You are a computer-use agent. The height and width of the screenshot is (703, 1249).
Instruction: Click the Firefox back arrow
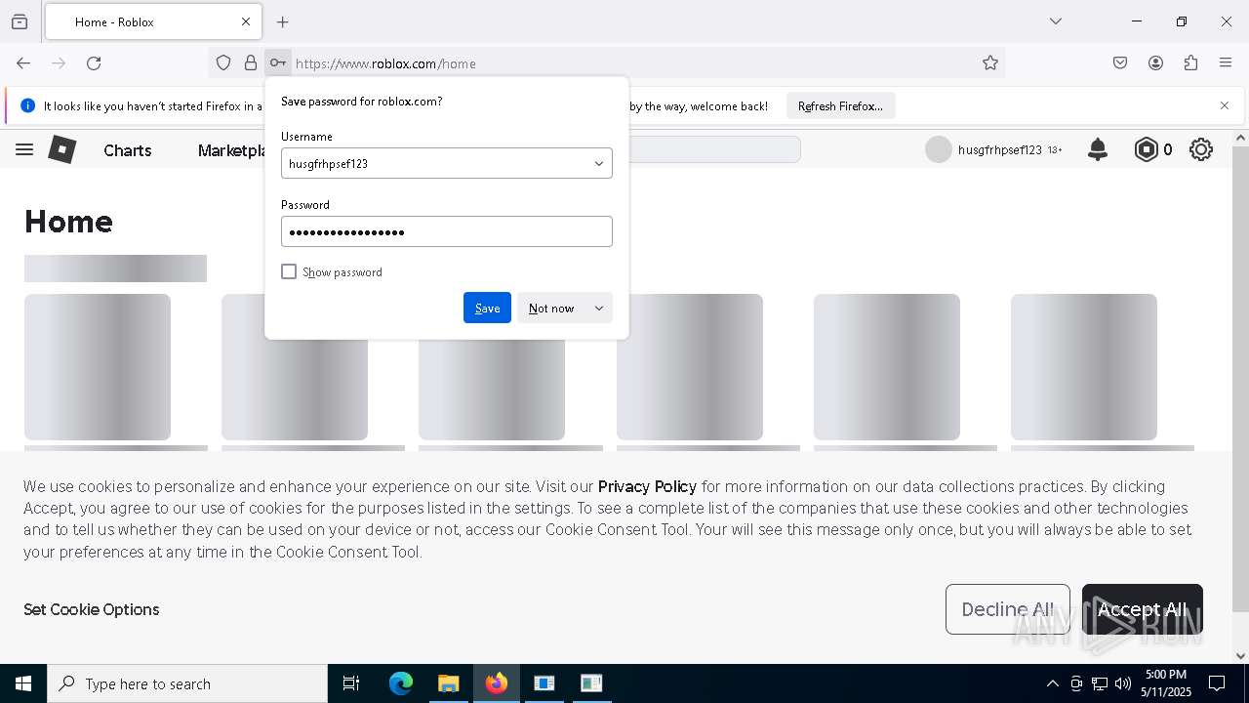(23, 63)
